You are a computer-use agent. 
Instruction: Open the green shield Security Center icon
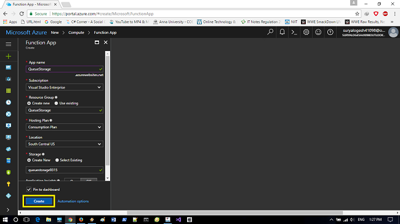(9, 172)
